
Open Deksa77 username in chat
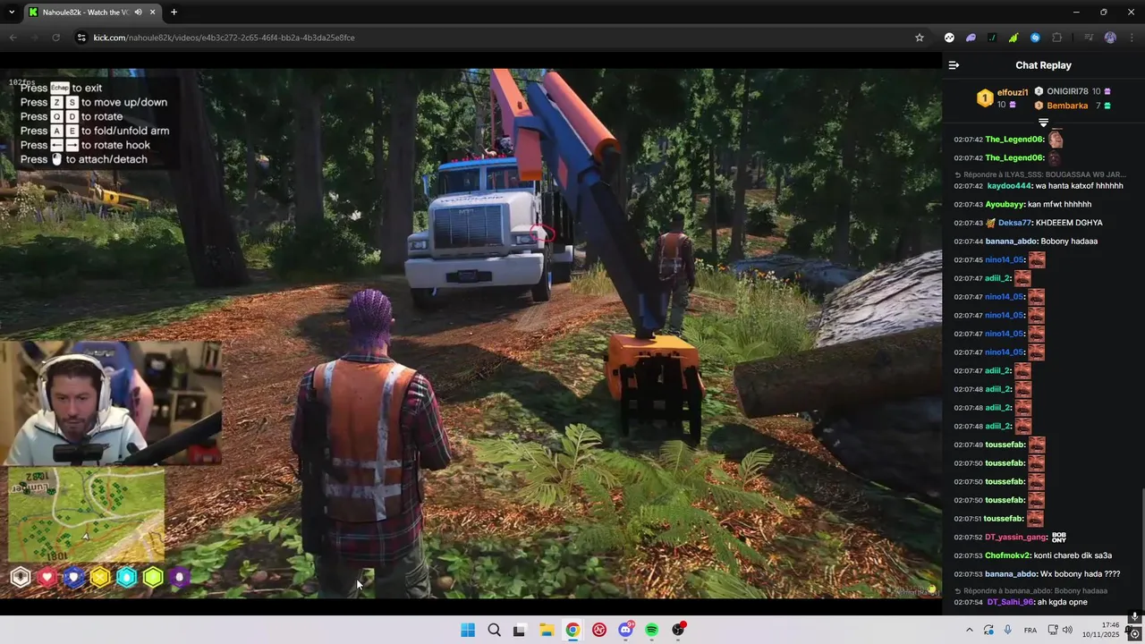click(x=1014, y=223)
